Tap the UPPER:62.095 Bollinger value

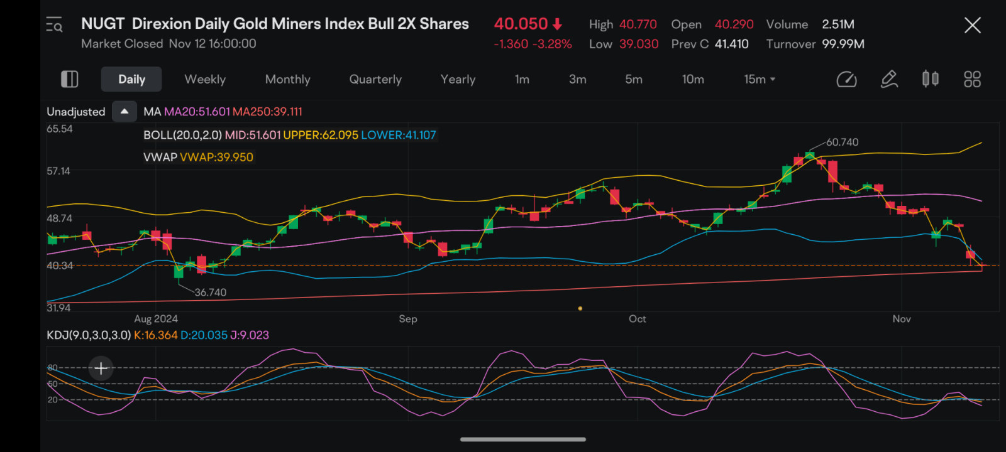click(321, 135)
